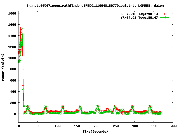Click x-axis tick label 300

pos(135,126)
